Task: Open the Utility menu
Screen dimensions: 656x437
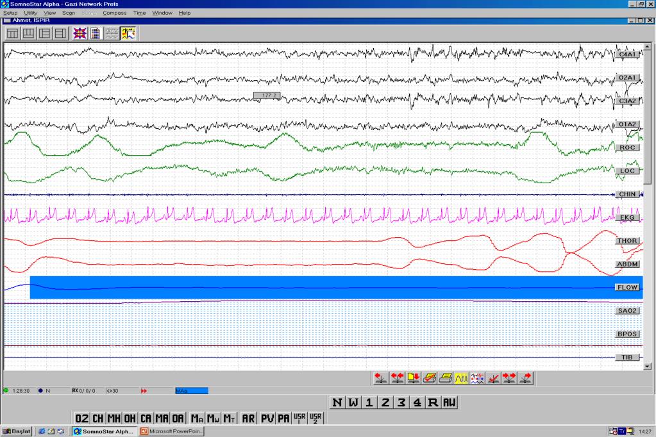Action: (30, 13)
